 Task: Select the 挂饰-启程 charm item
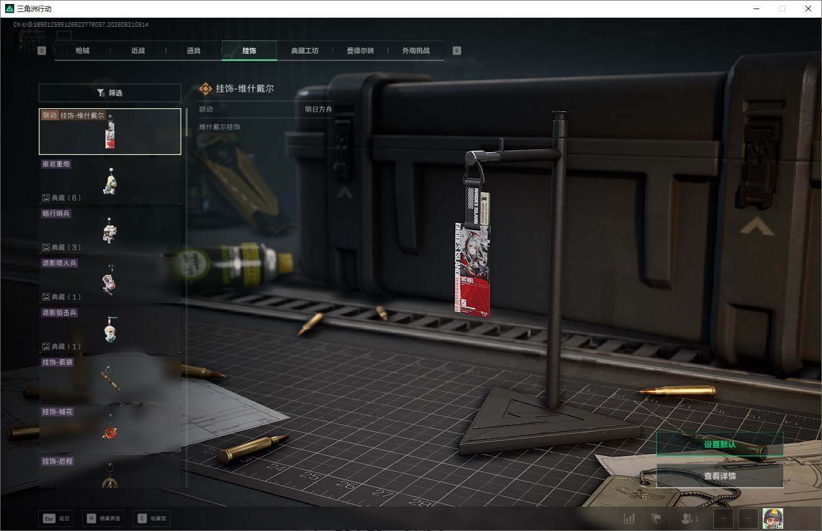pos(110,472)
